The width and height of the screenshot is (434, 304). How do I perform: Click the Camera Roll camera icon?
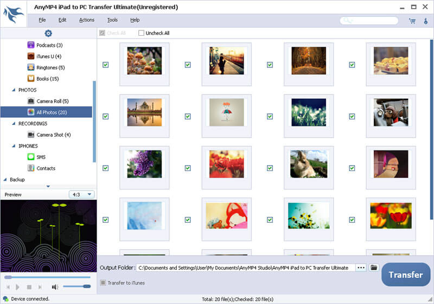tap(31, 101)
